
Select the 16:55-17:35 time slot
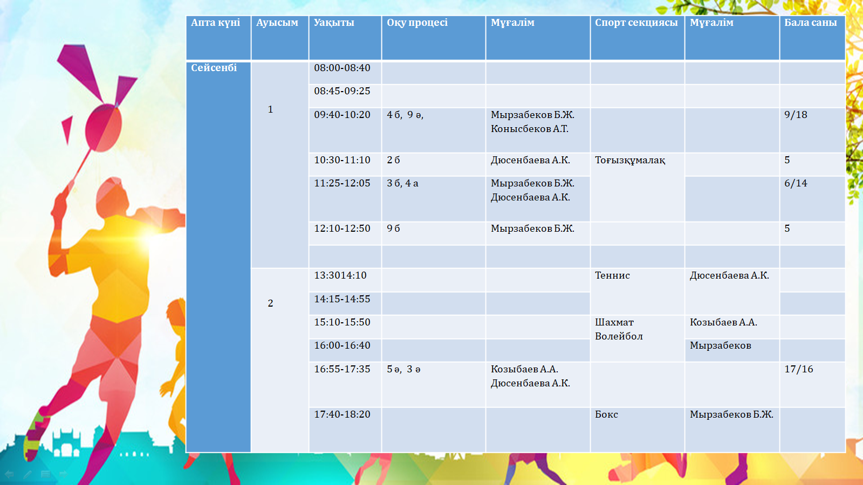point(345,384)
